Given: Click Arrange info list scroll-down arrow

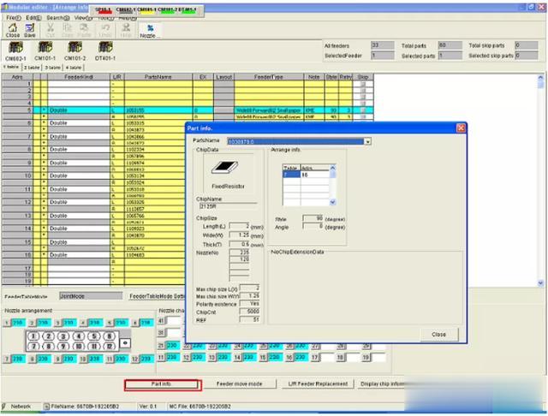Looking at the screenshot, I should [x=333, y=202].
